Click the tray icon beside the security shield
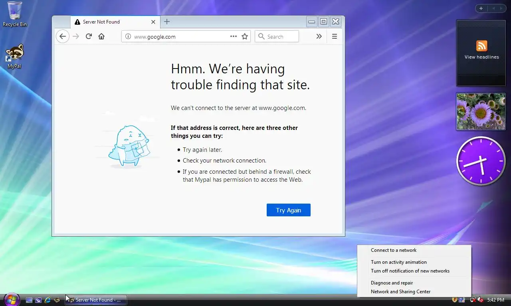 point(462,300)
